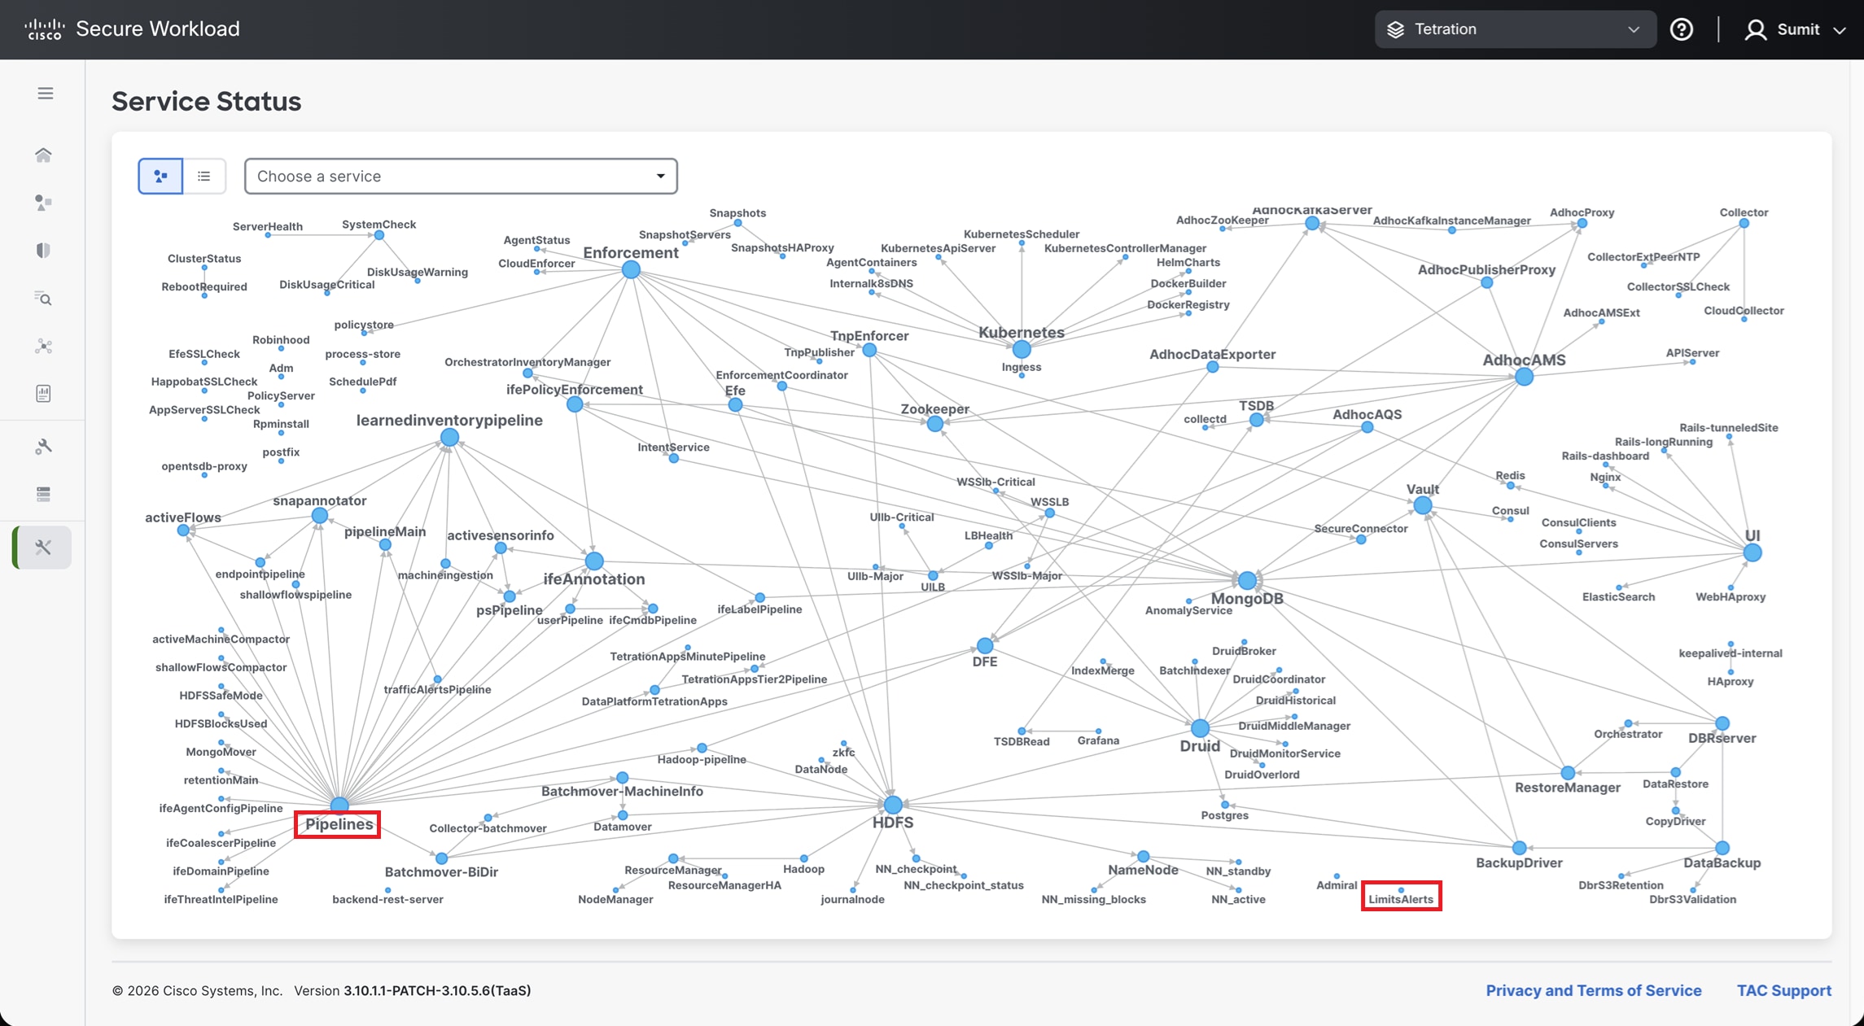Switch to graph view toggle
The image size is (1864, 1026).
(160, 177)
